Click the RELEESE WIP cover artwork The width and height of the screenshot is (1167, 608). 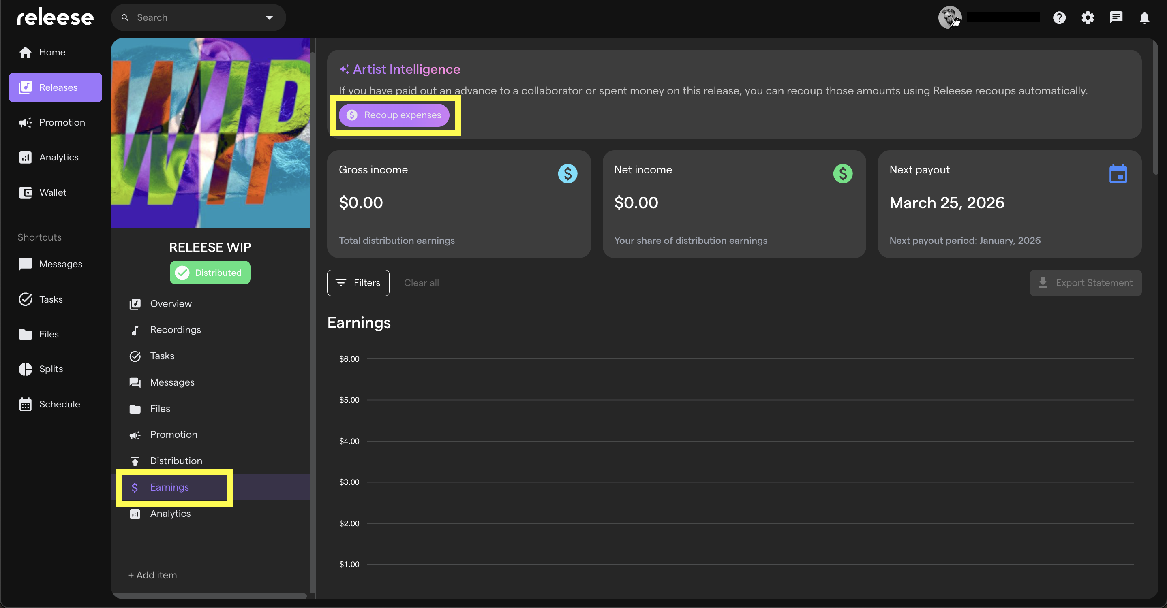210,132
